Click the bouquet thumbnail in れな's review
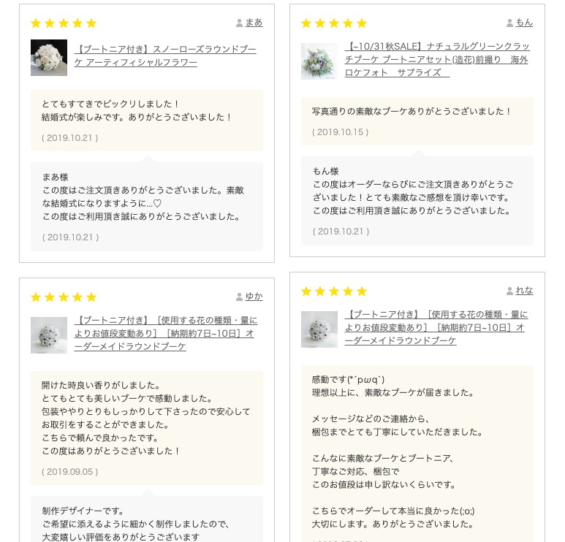This screenshot has height=542, width=565. click(x=319, y=329)
